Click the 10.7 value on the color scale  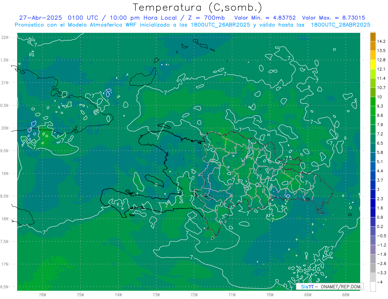[x=381, y=88]
